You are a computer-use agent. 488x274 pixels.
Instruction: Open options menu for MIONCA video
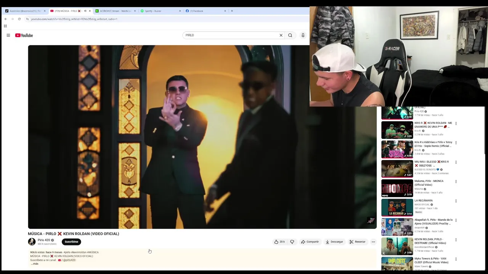click(x=456, y=182)
